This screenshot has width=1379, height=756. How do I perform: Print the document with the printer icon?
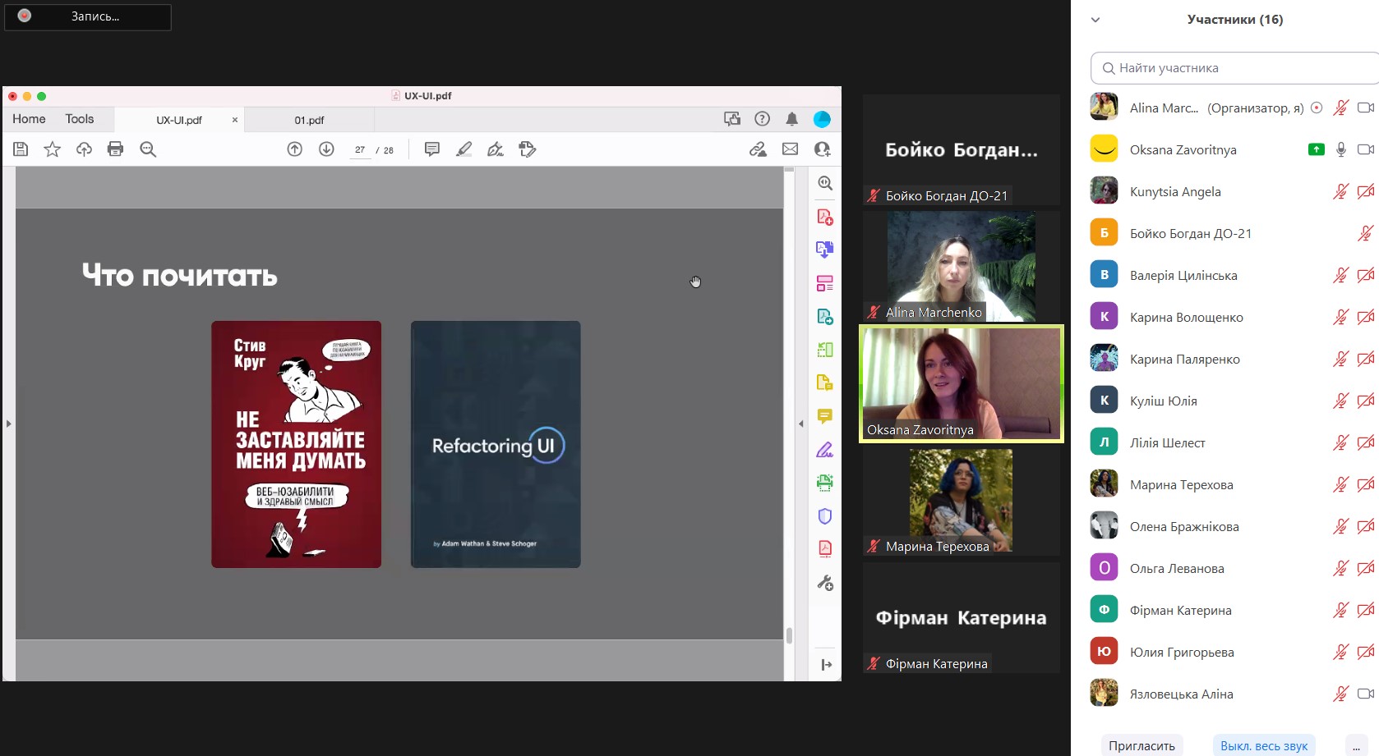pos(116,149)
